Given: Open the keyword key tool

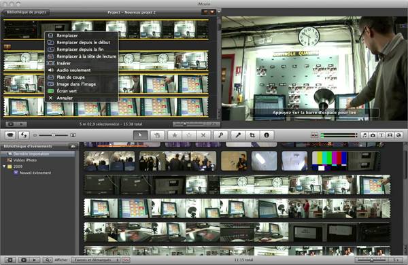Looking at the screenshot, I should click(x=220, y=135).
